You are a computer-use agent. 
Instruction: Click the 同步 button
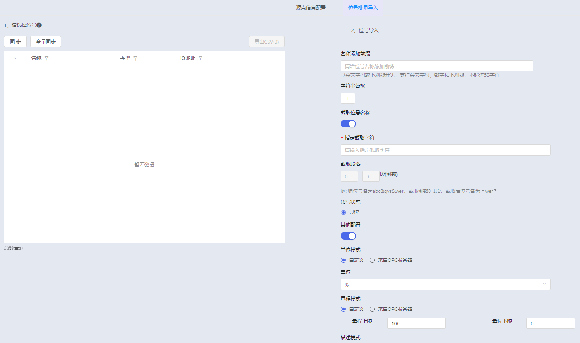coord(15,42)
